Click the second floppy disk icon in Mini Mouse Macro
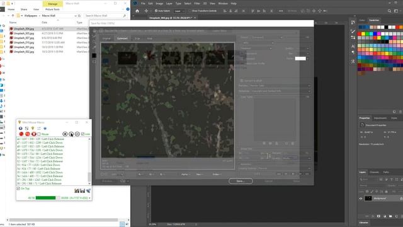 (82, 190)
